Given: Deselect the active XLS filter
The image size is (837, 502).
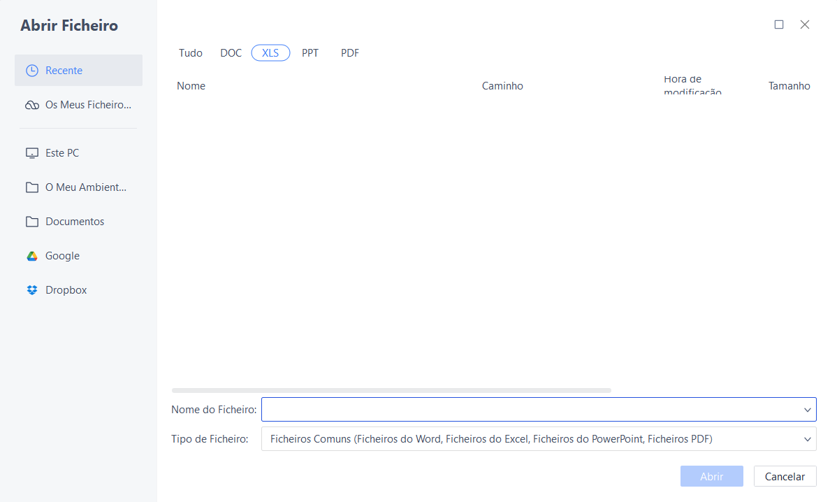Looking at the screenshot, I should (270, 52).
